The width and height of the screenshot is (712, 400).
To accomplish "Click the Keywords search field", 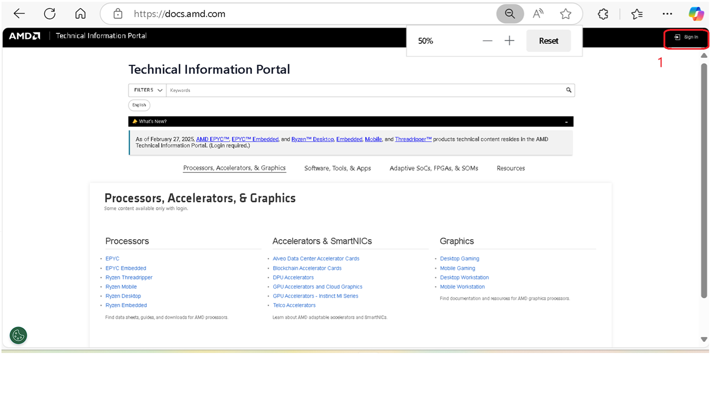I will click(x=365, y=90).
